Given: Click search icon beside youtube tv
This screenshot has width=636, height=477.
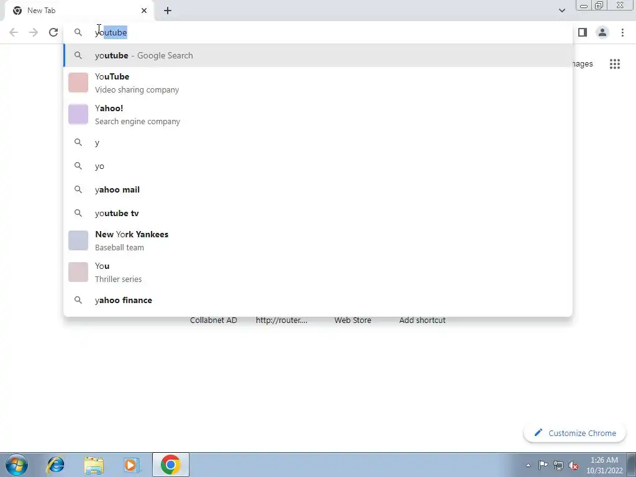Looking at the screenshot, I should 78,213.
